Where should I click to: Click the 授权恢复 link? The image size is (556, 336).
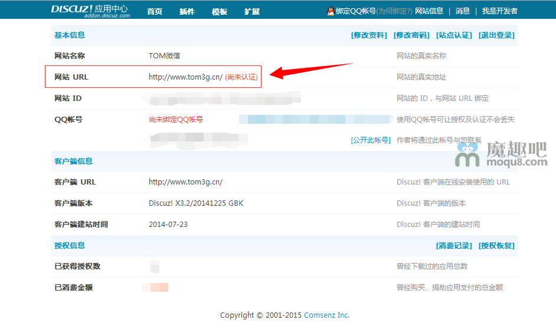point(496,245)
